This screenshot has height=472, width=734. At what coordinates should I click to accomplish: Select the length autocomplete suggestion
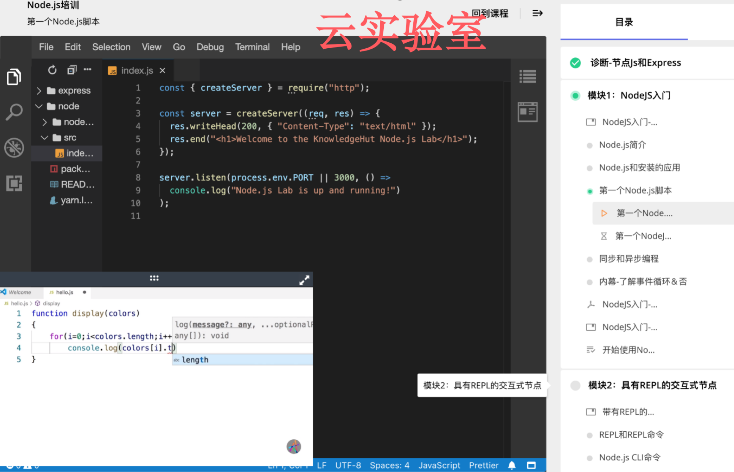195,360
